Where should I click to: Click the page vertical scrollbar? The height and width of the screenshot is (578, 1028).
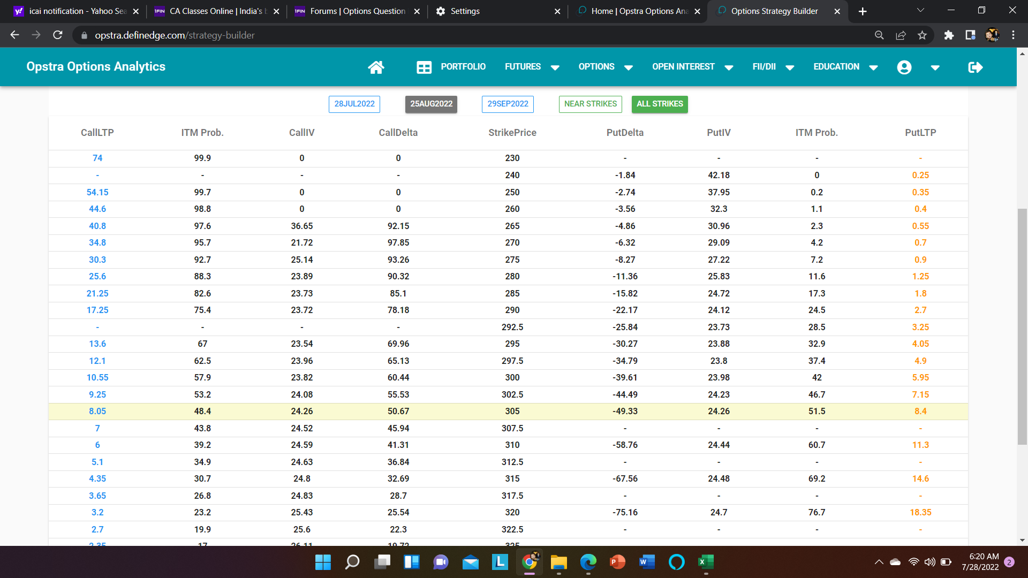(1022, 326)
